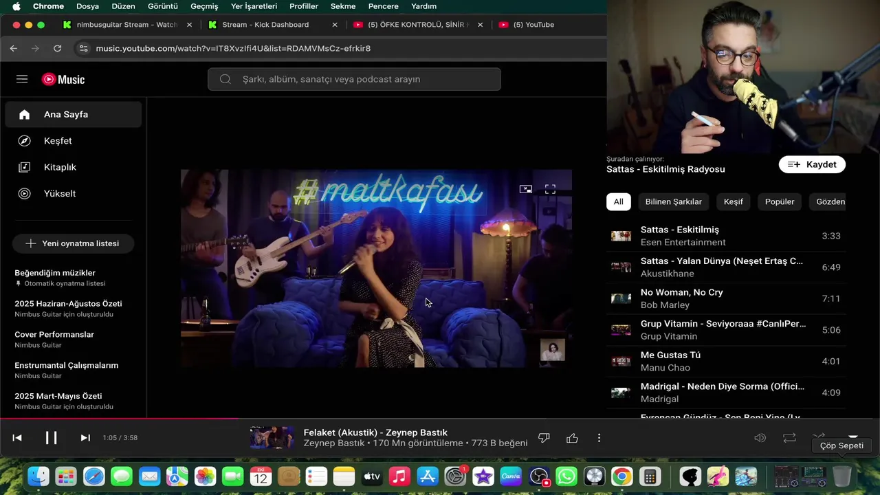Screen dimensions: 880x495
Task: Close the Kick Dashboard tab
Action: (x=335, y=25)
